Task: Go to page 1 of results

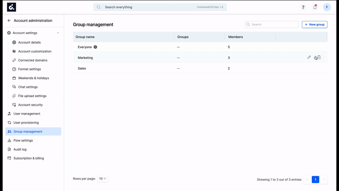Action: [x=315, y=180]
